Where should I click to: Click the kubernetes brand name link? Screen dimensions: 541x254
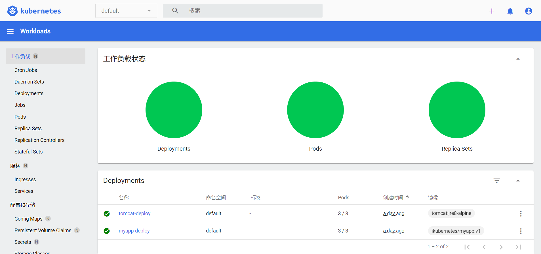tap(41, 11)
